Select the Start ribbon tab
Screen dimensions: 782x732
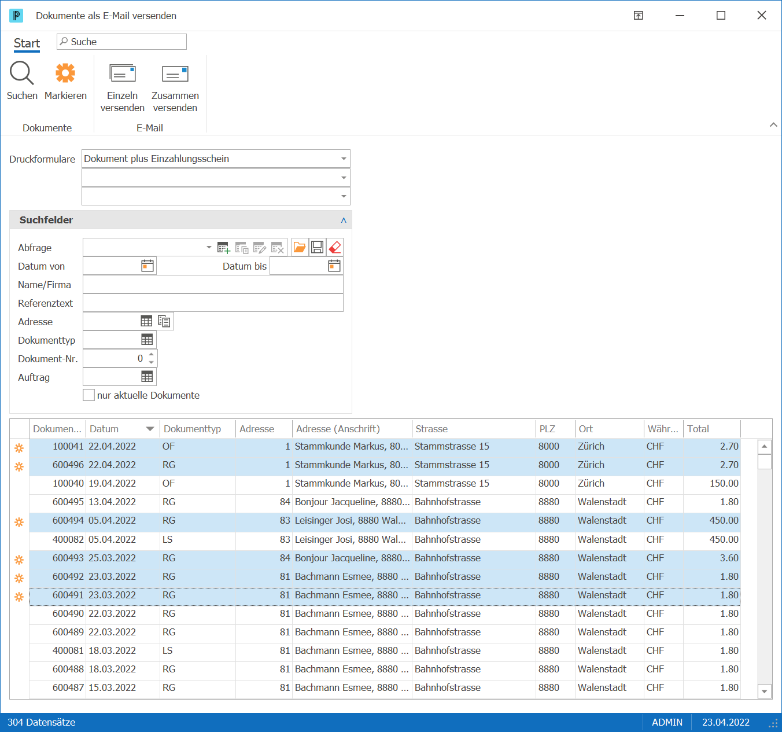click(27, 43)
